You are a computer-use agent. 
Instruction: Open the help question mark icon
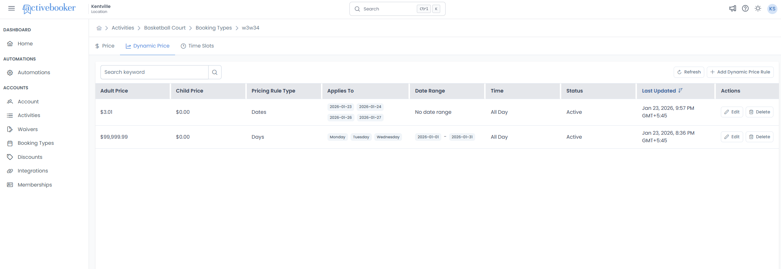(745, 8)
